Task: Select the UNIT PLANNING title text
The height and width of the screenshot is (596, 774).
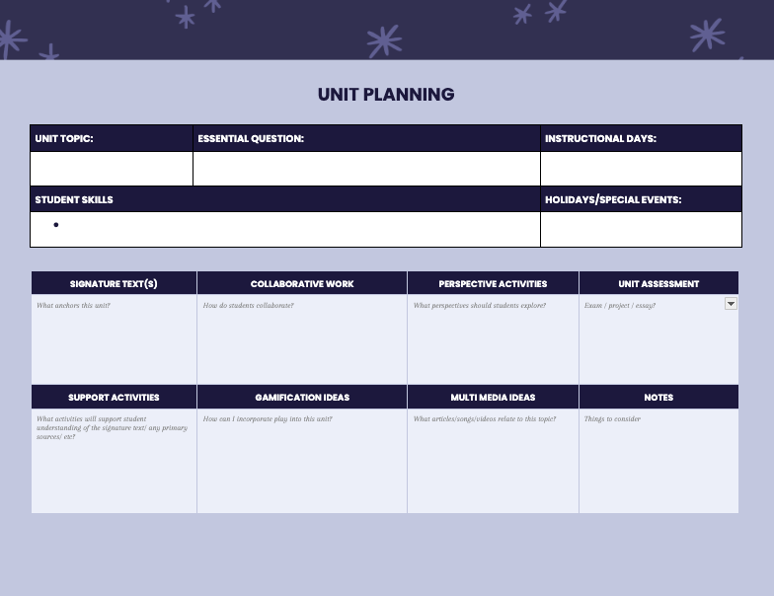Action: click(386, 95)
